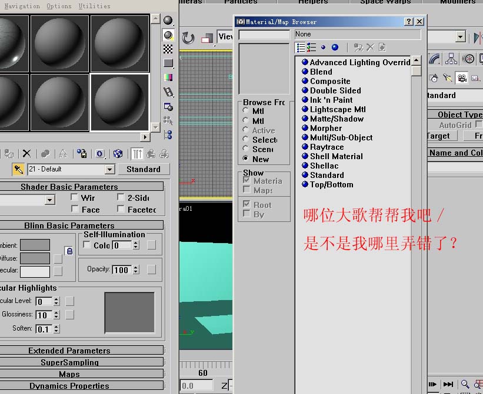Open the shader type dropdown
Image resolution: width=483 pixels, height=394 pixels.
tap(49, 200)
